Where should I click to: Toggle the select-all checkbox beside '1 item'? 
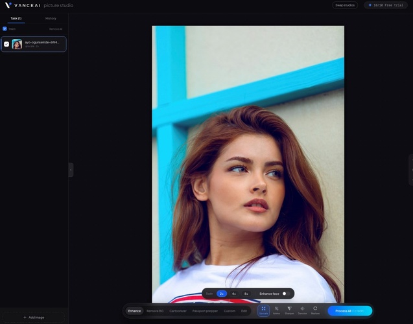coord(5,29)
